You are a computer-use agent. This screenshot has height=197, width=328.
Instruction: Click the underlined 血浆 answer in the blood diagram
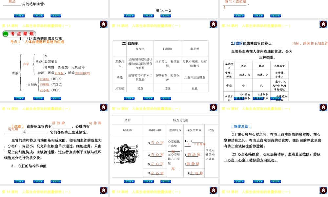pos(26,64)
